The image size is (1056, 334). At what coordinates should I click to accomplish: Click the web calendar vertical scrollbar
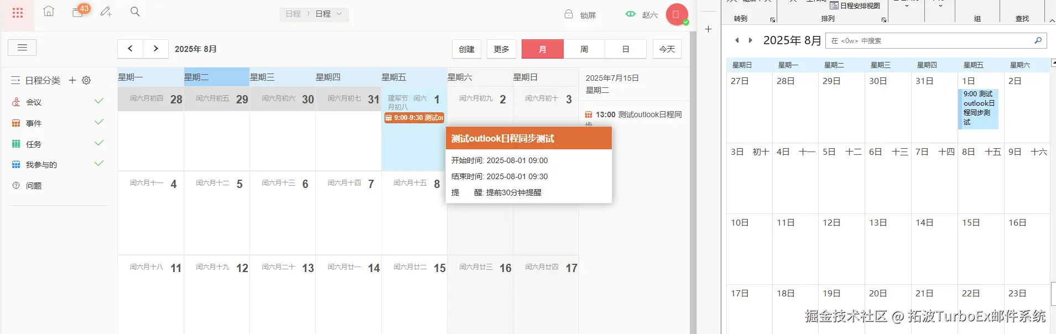(693, 182)
